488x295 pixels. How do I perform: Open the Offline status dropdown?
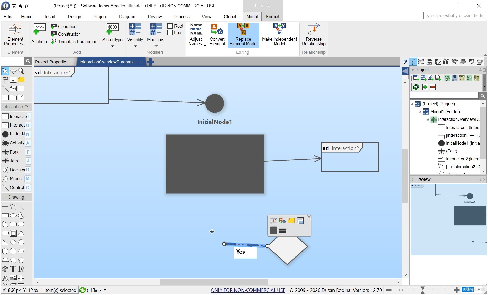tap(105, 290)
